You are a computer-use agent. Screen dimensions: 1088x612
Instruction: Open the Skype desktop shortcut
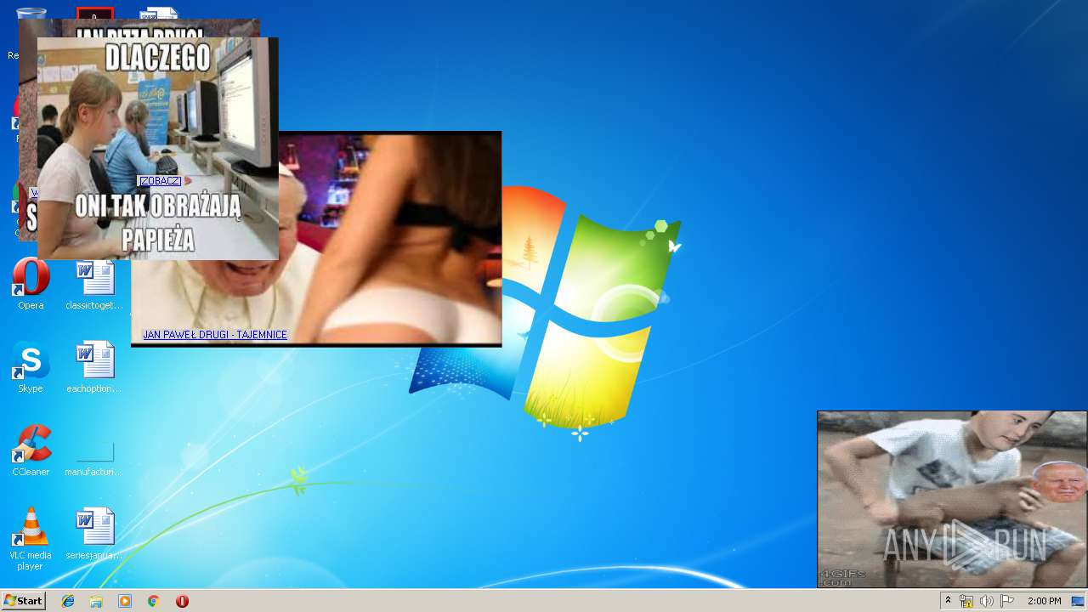pos(31,368)
